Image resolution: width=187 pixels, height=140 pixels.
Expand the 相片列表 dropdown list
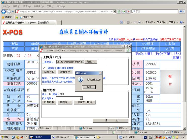click(81, 98)
